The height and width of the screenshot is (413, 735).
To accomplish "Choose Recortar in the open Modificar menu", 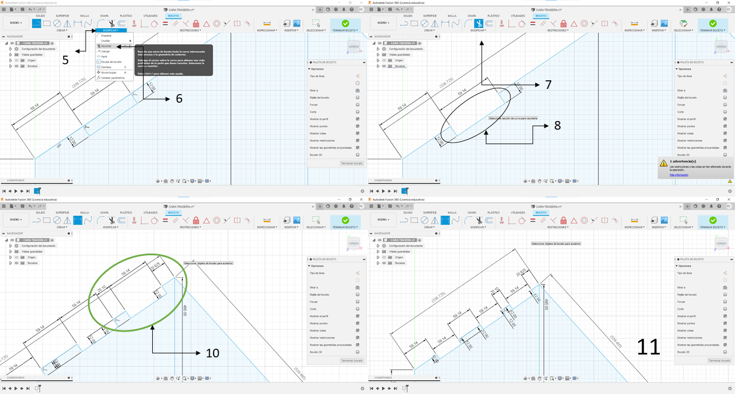I will (x=114, y=46).
